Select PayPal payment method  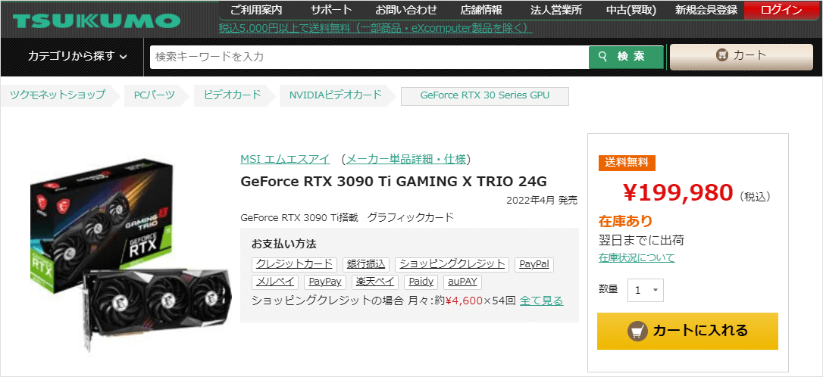coord(534,263)
